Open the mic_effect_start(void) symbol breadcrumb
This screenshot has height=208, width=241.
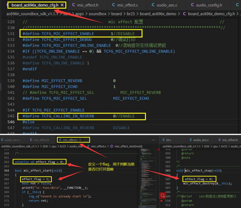129,146
